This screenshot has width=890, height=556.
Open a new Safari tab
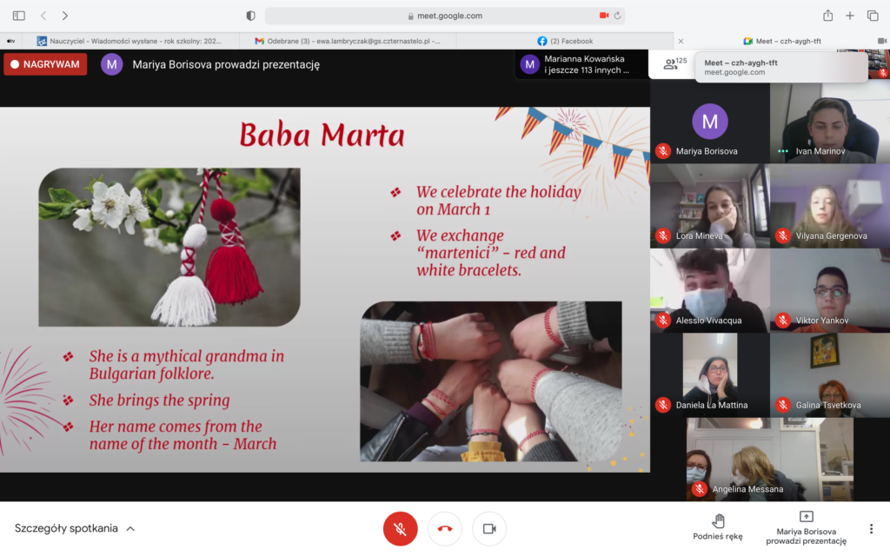coord(850,16)
